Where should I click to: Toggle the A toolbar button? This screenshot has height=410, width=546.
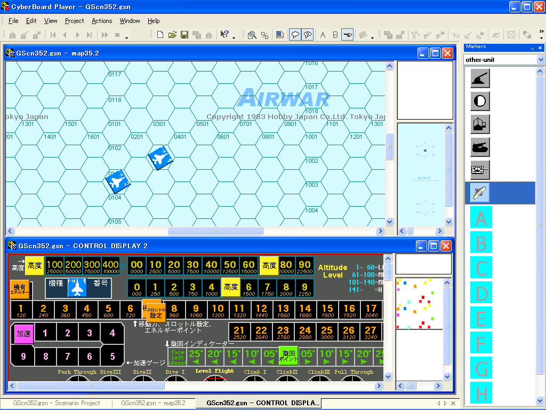click(x=323, y=35)
